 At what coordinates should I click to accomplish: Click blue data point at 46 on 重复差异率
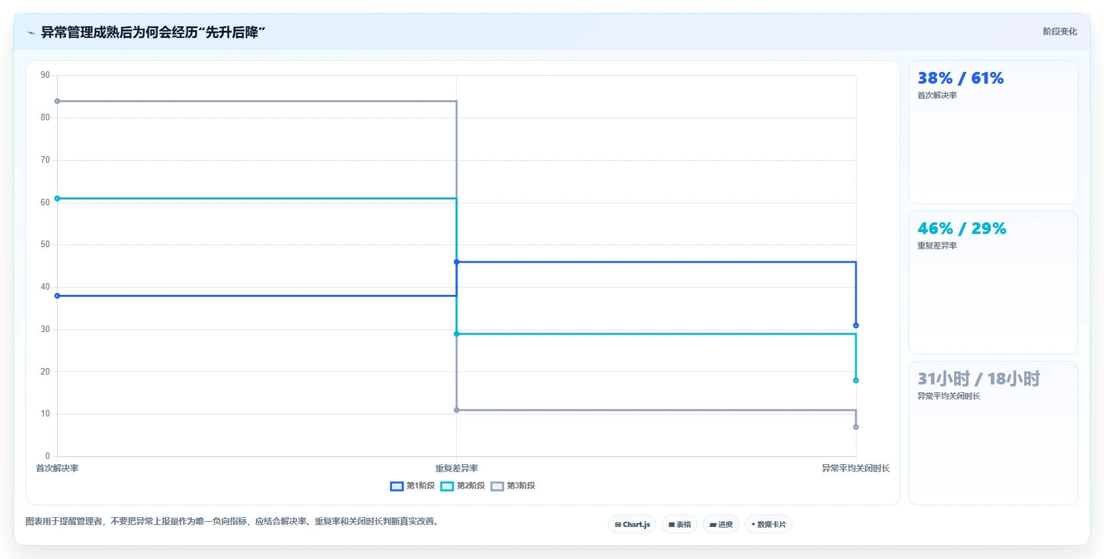click(457, 262)
